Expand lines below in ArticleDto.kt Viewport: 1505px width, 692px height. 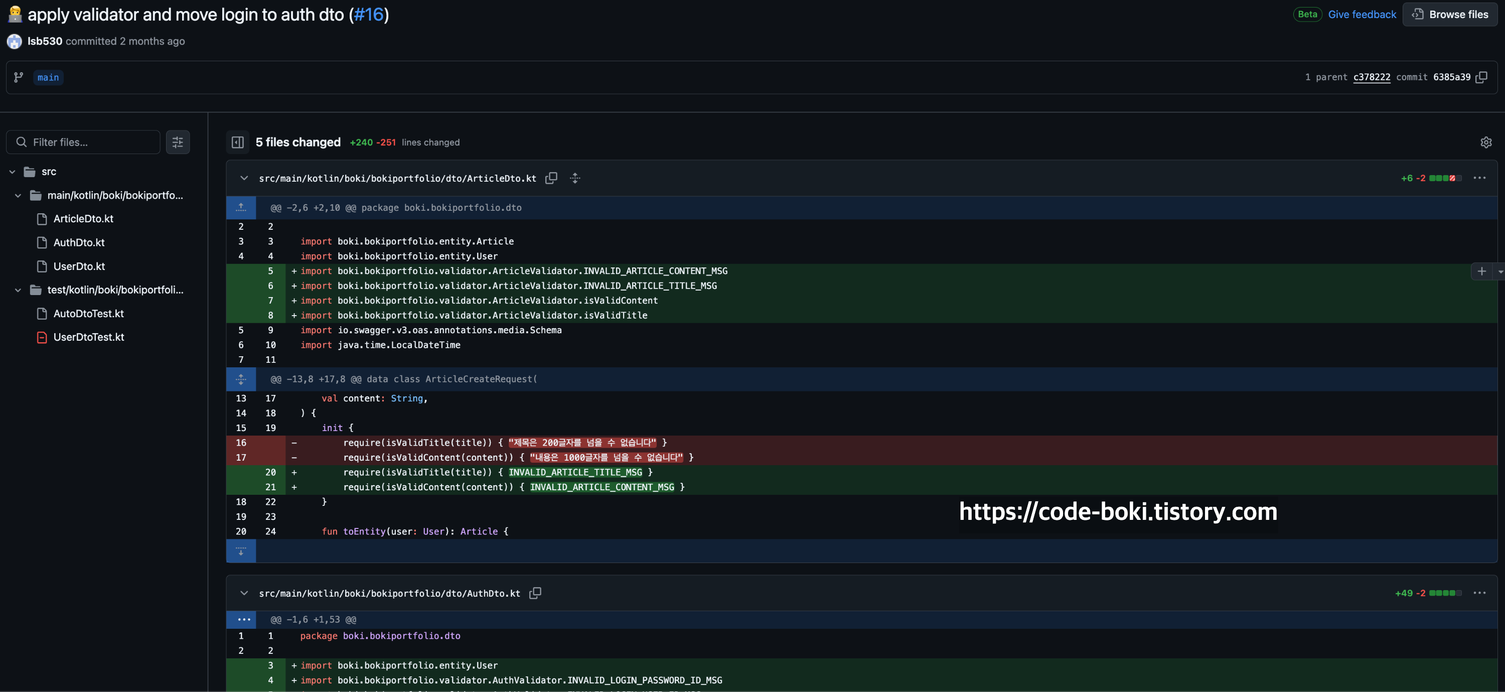pos(241,551)
